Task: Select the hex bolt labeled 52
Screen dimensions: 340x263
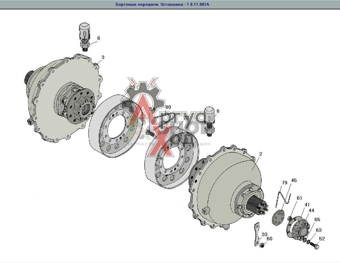Action: point(314,245)
